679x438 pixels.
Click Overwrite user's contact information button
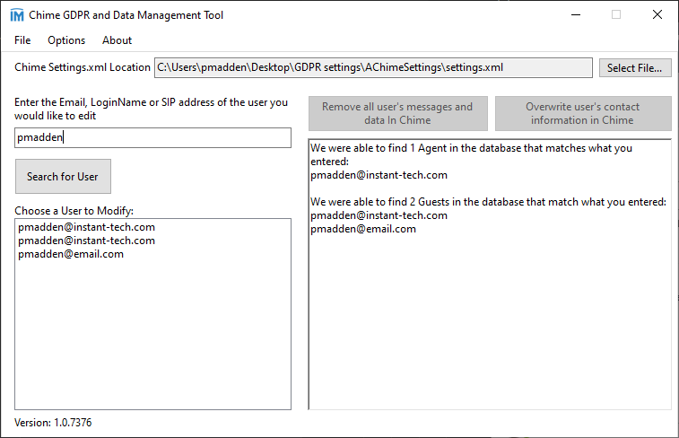(583, 113)
